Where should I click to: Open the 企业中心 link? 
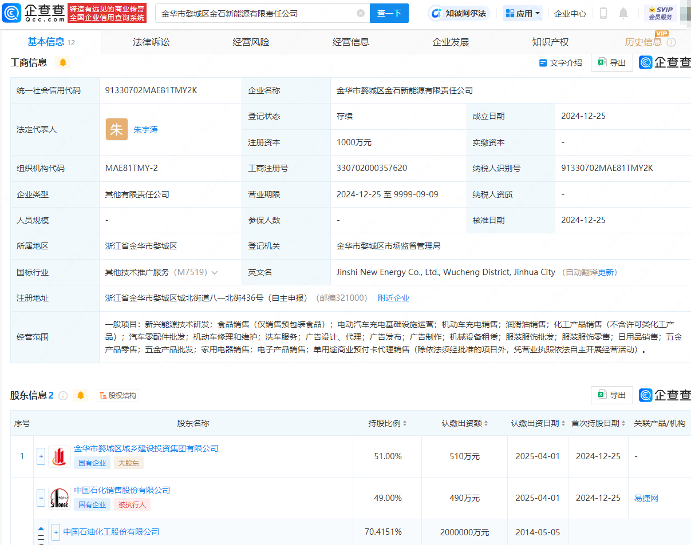pyautogui.click(x=570, y=13)
